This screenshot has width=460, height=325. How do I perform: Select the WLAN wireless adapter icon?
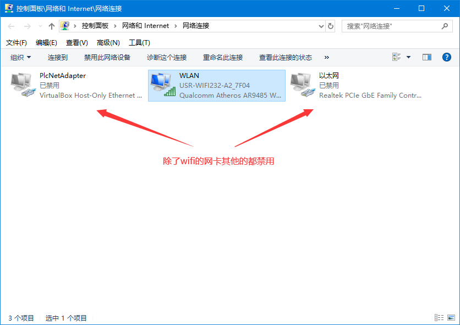coord(163,86)
